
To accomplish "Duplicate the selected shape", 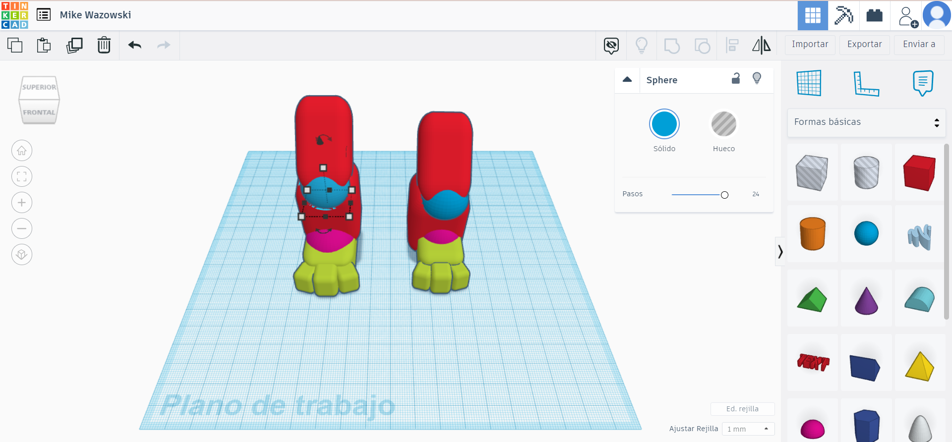I will click(74, 45).
